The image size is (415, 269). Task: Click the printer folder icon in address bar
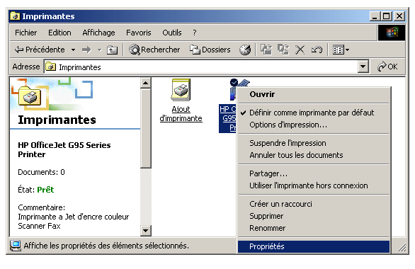click(50, 67)
